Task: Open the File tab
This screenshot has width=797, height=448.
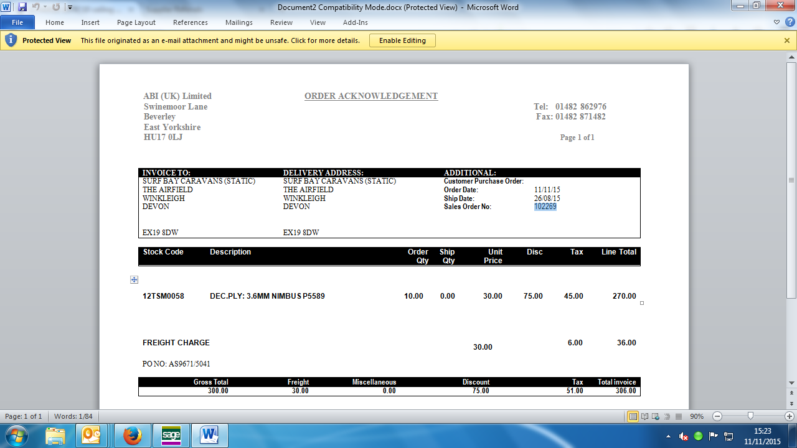Action: coord(17,22)
